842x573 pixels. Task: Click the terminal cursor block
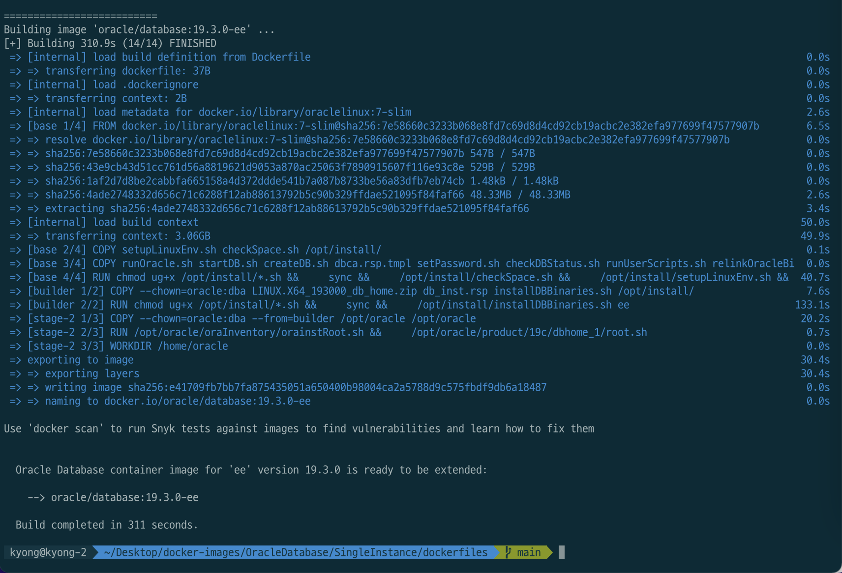(562, 552)
